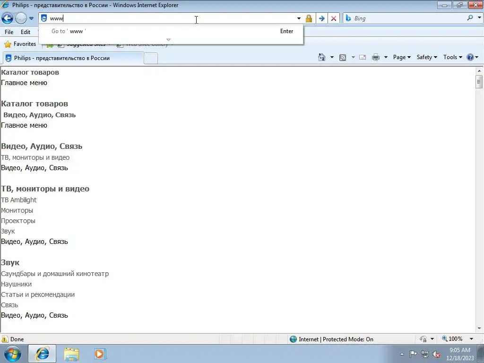Select the Go to 'www' suggestion
This screenshot has width=484, height=363.
click(x=171, y=31)
